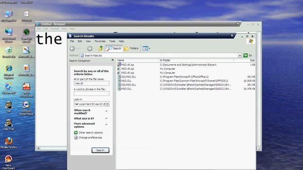303x170 pixels.
Task: Sort results by Name column
Action: (137, 60)
